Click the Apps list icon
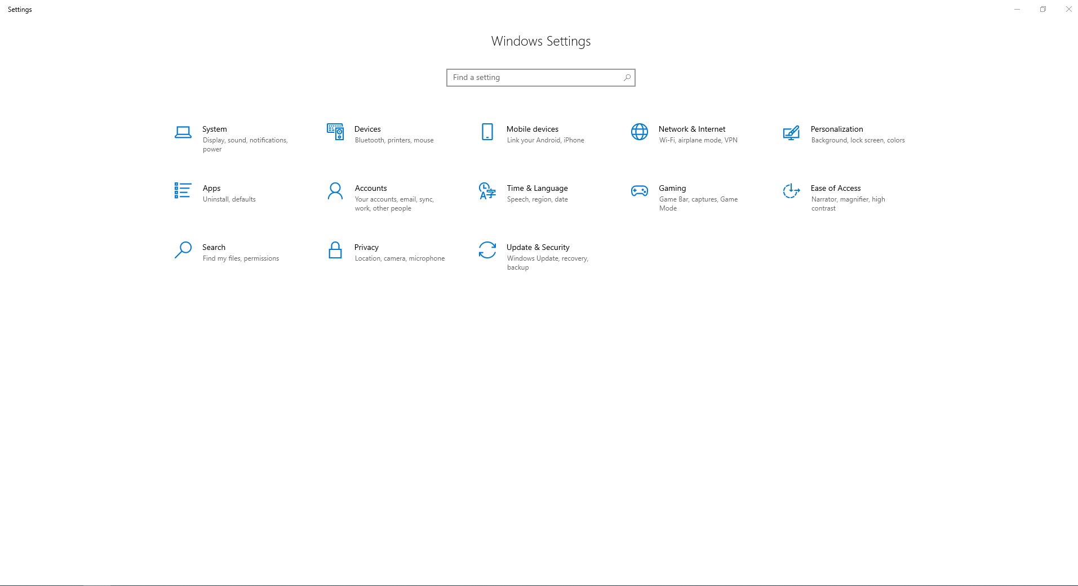The height and width of the screenshot is (586, 1078). 183,190
